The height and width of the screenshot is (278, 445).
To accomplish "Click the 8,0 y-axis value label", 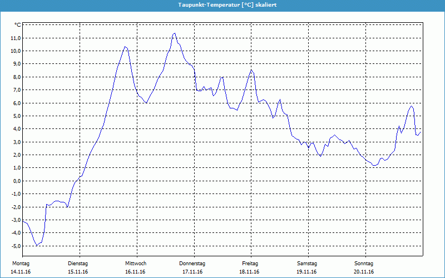I will click(x=16, y=77).
